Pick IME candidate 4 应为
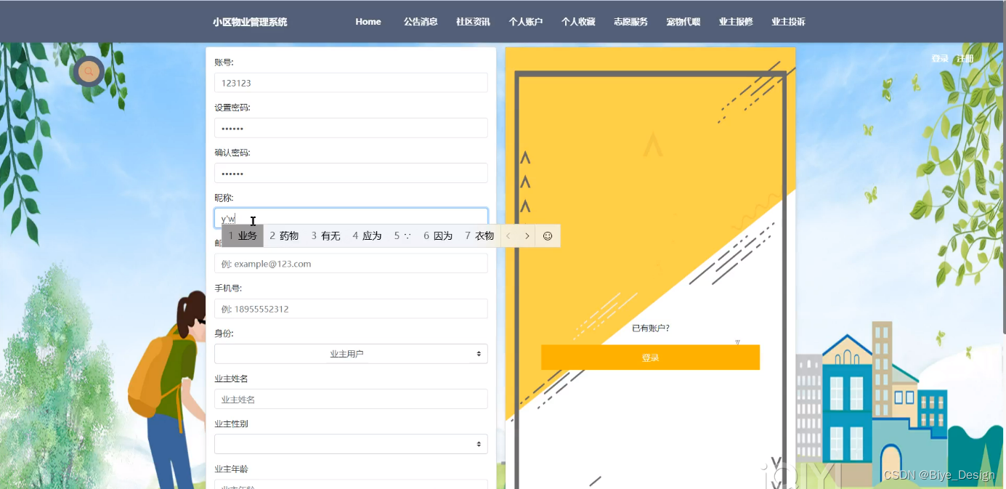This screenshot has width=1006, height=489. pos(367,236)
